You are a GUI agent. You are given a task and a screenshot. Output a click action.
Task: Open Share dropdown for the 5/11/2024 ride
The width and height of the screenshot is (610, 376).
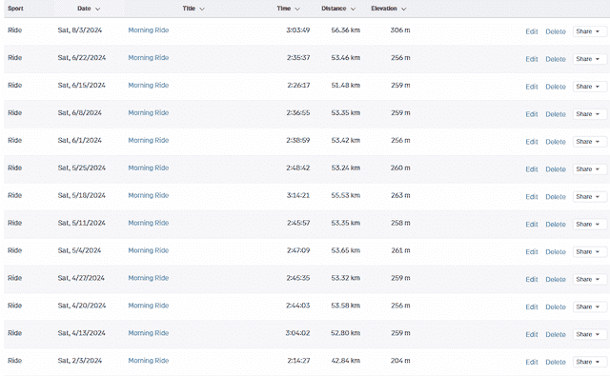point(589,225)
